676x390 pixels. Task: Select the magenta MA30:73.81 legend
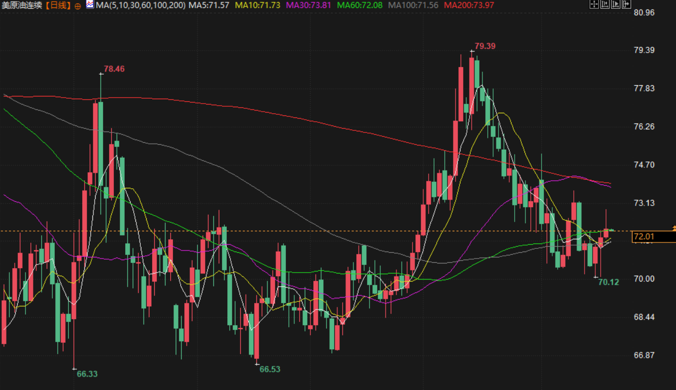[309, 5]
